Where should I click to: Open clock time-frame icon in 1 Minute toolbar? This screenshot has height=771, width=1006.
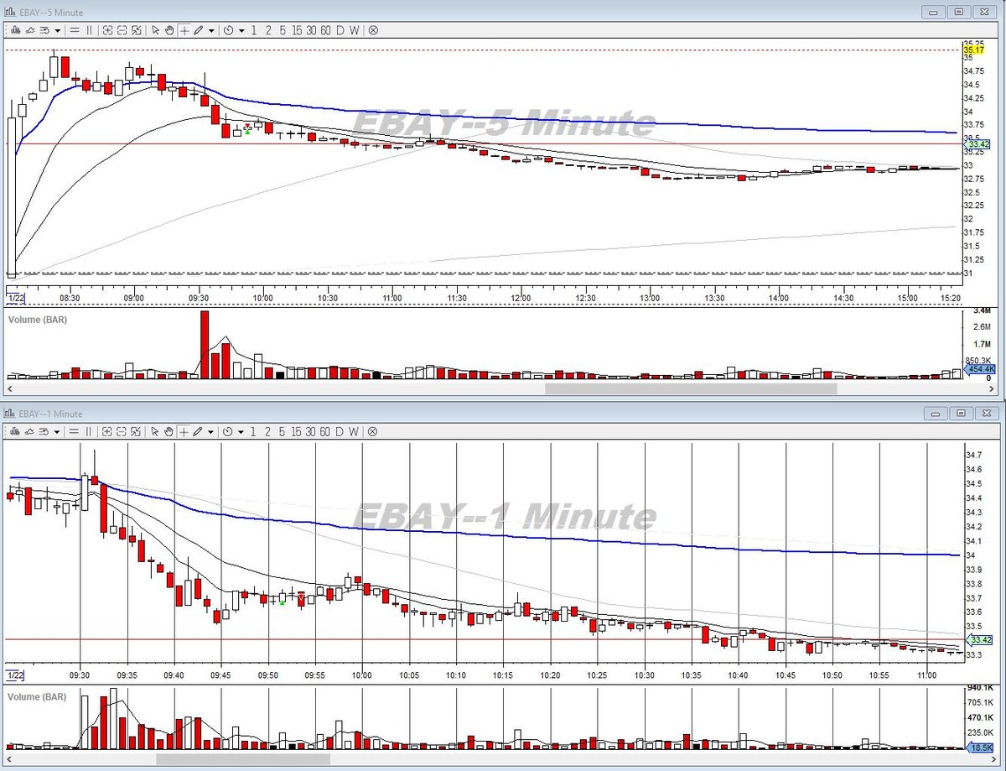(228, 431)
